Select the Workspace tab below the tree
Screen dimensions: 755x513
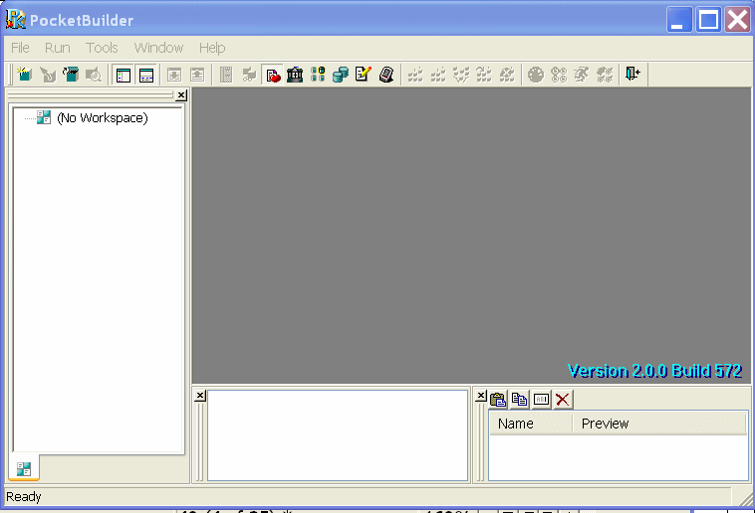coord(24,468)
